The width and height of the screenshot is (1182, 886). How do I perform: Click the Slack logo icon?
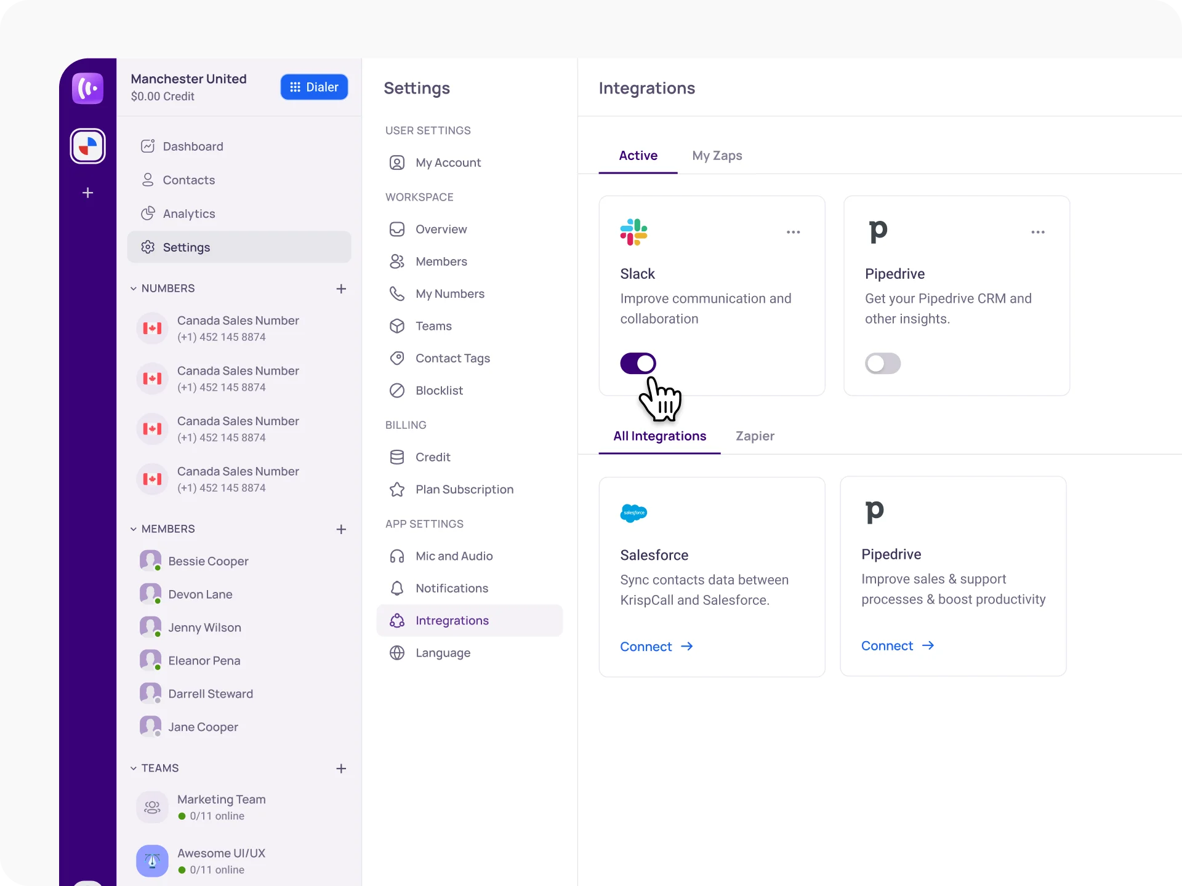tap(633, 232)
